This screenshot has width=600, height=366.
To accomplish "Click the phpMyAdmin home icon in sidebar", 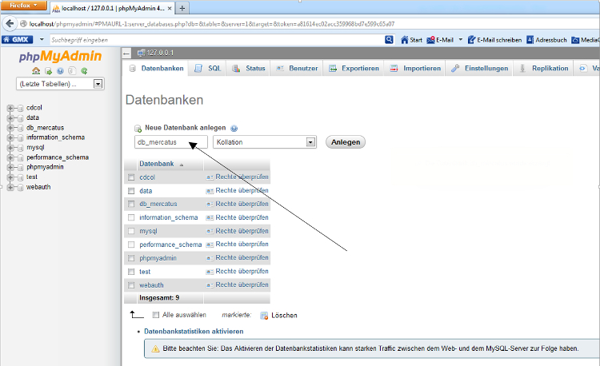I will point(36,70).
